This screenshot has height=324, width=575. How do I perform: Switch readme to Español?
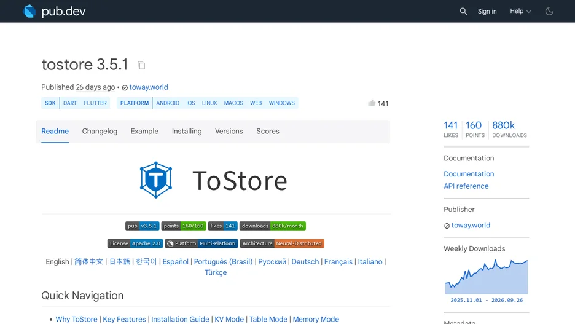tap(175, 262)
